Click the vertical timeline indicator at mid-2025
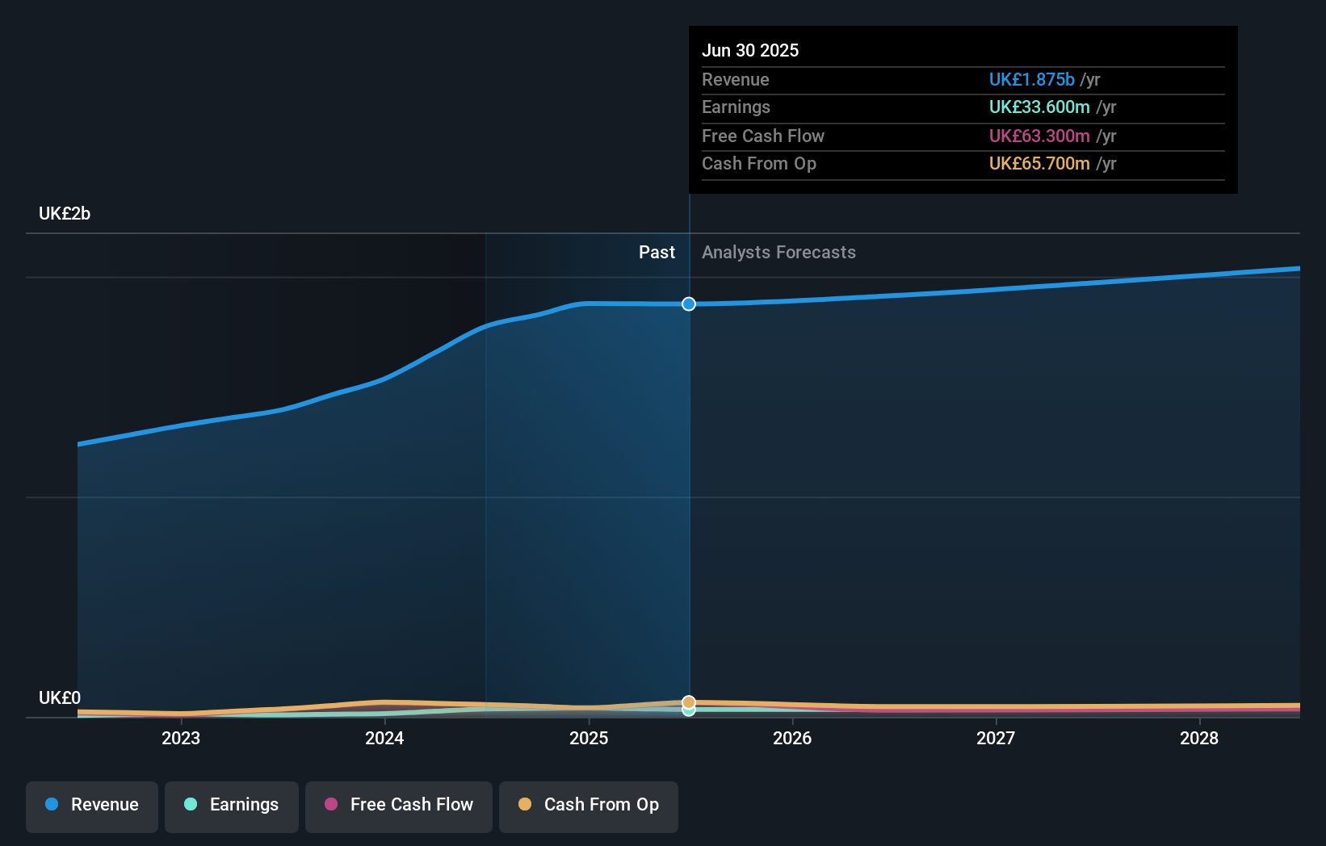 688,484
